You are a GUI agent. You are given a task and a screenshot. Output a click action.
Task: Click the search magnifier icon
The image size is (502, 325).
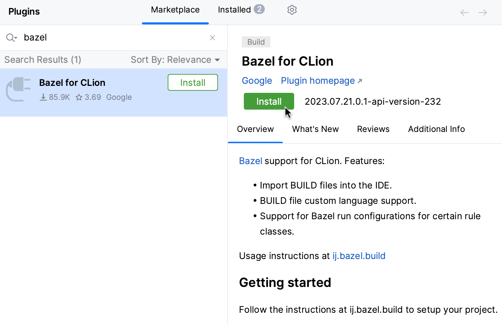click(9, 37)
